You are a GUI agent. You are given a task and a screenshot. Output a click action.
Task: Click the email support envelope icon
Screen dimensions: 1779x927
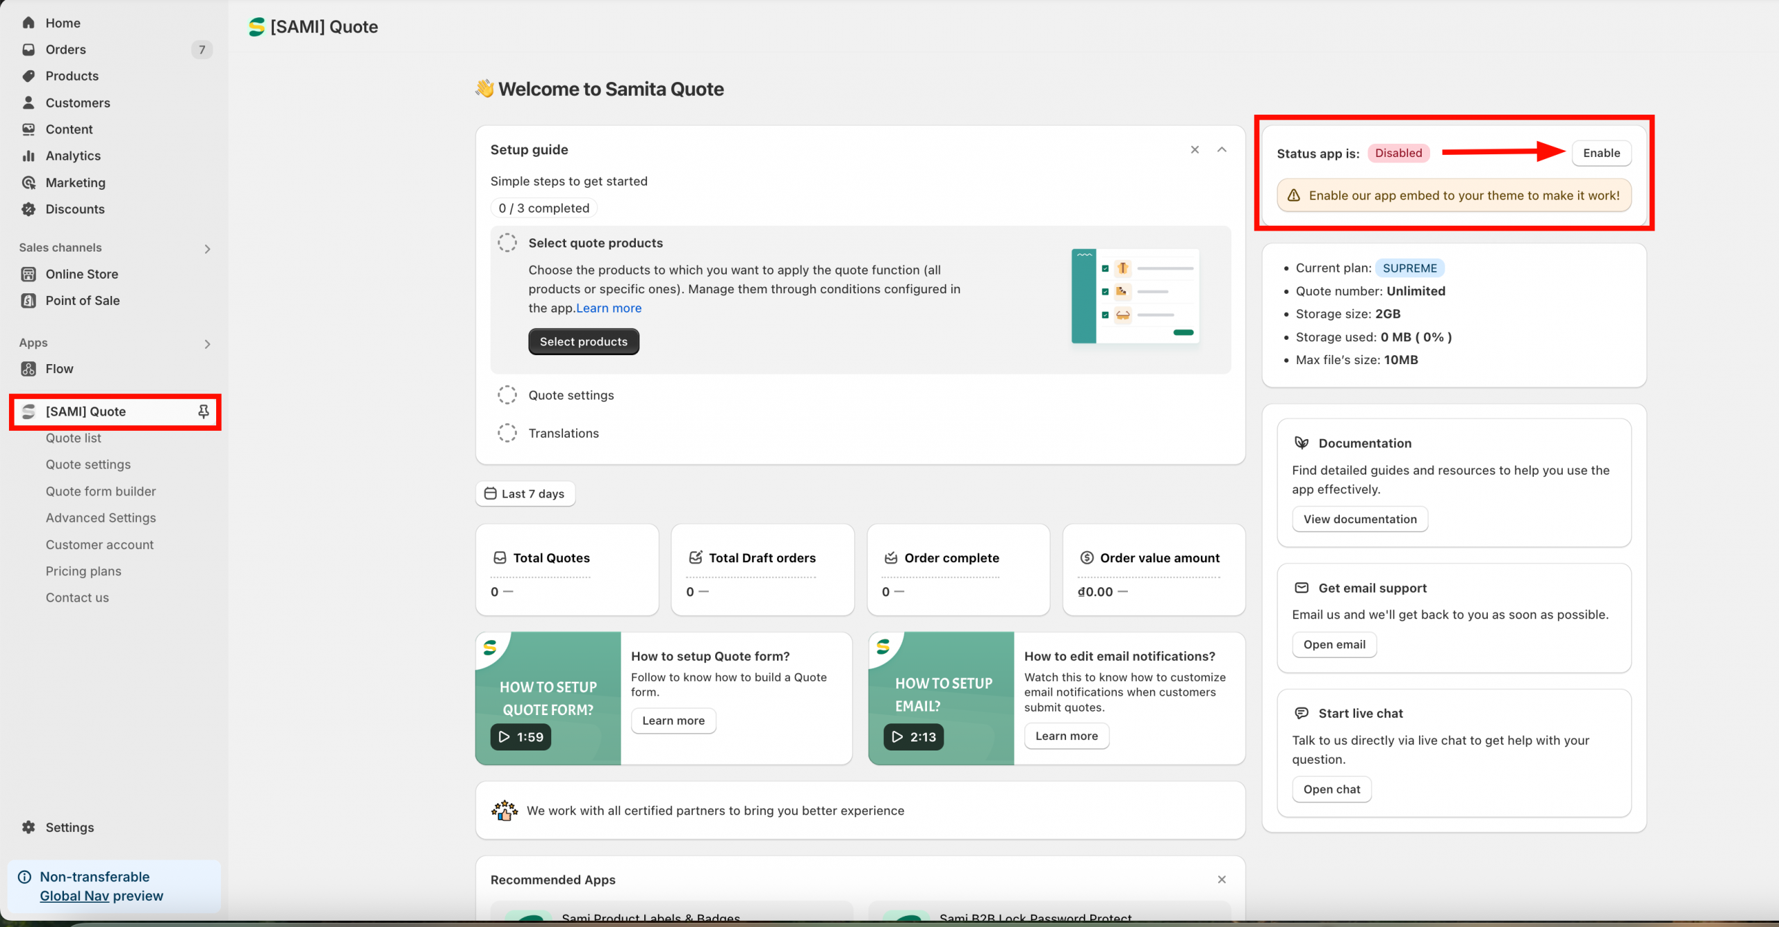click(x=1302, y=588)
